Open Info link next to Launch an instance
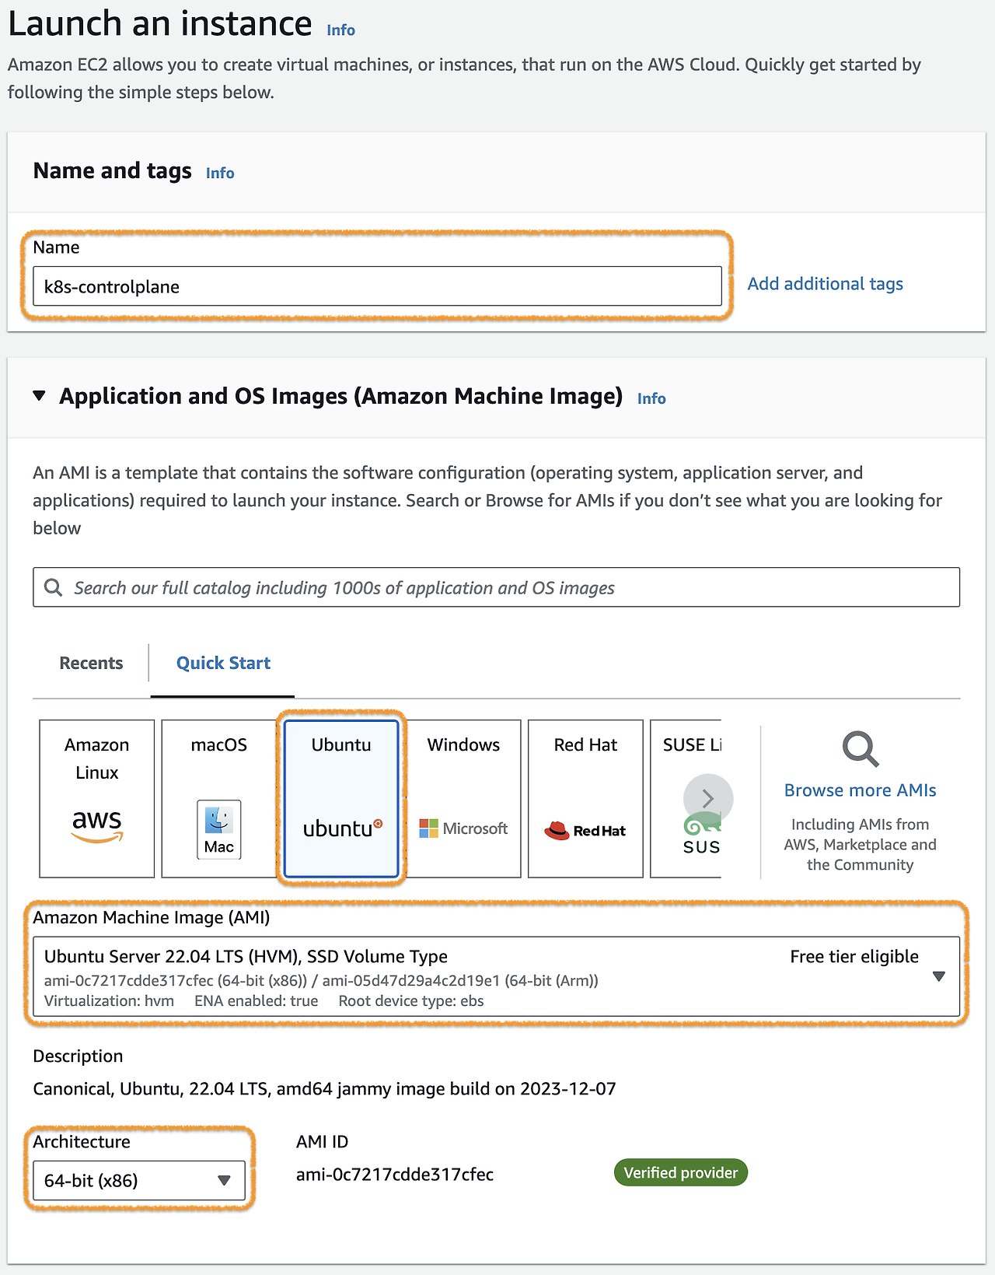The height and width of the screenshot is (1275, 995). point(340,30)
